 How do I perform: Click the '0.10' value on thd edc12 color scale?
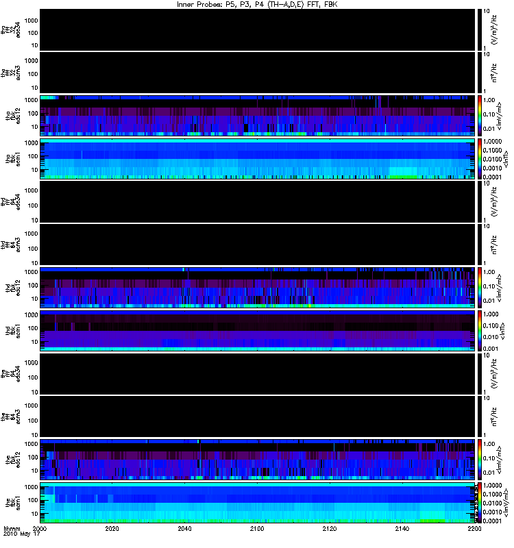[489, 286]
